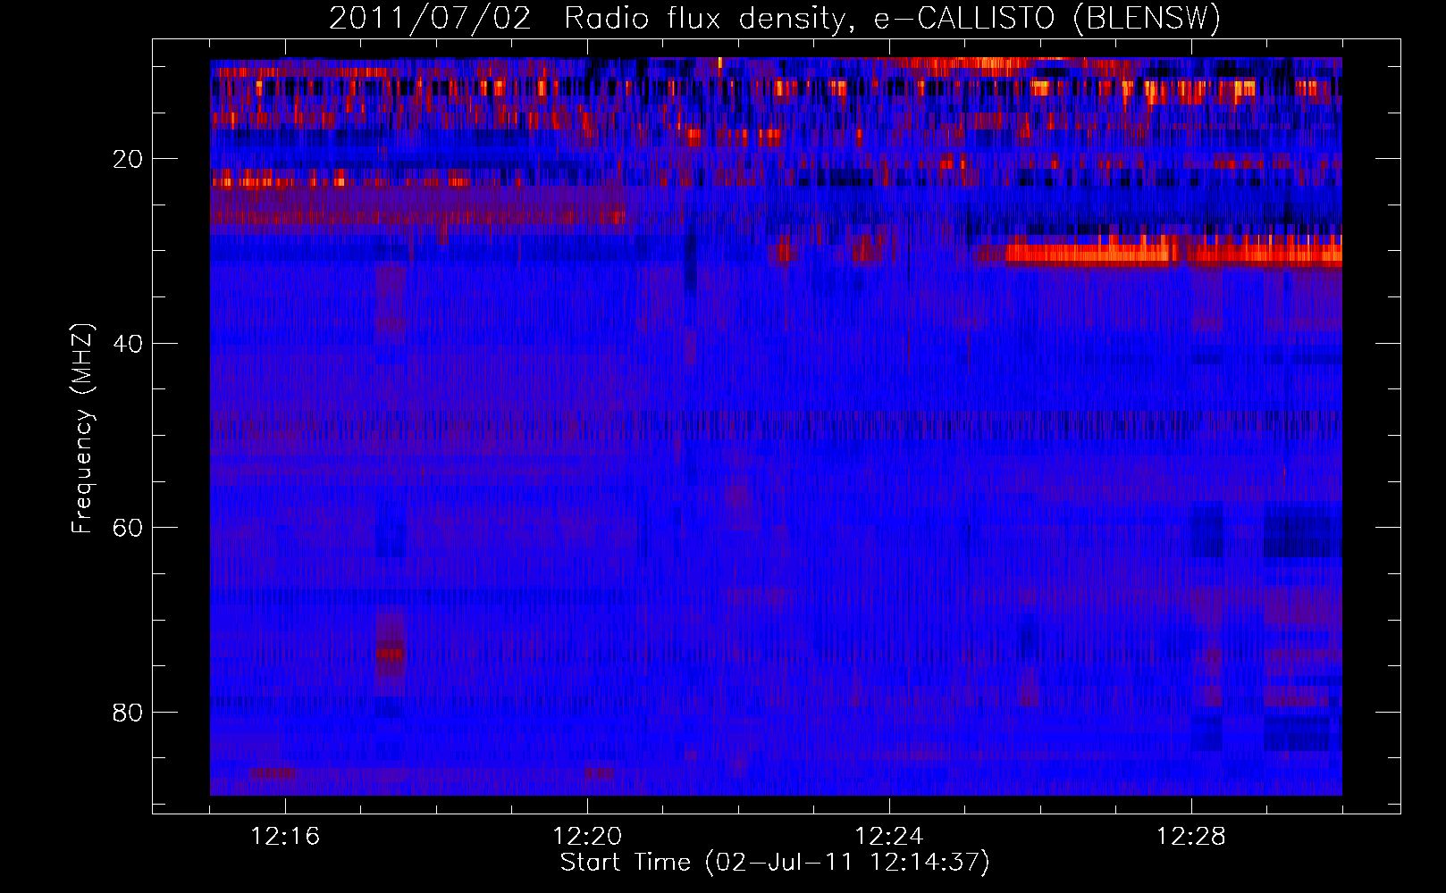
Task: Click the 80 MHz frequency tick label
Action: pyautogui.click(x=129, y=713)
